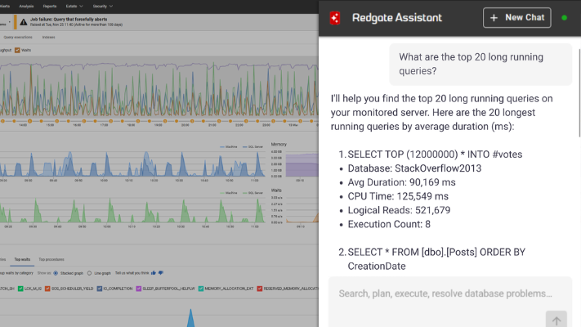Toggle the SLEEP_BUFFERPOOL_HELPLW wait checkbox
Screen dimensions: 581x327
pos(139,289)
